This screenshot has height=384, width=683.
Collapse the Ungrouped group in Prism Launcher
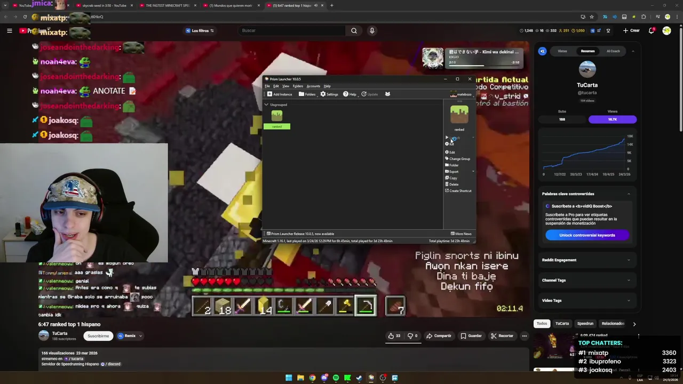266,105
